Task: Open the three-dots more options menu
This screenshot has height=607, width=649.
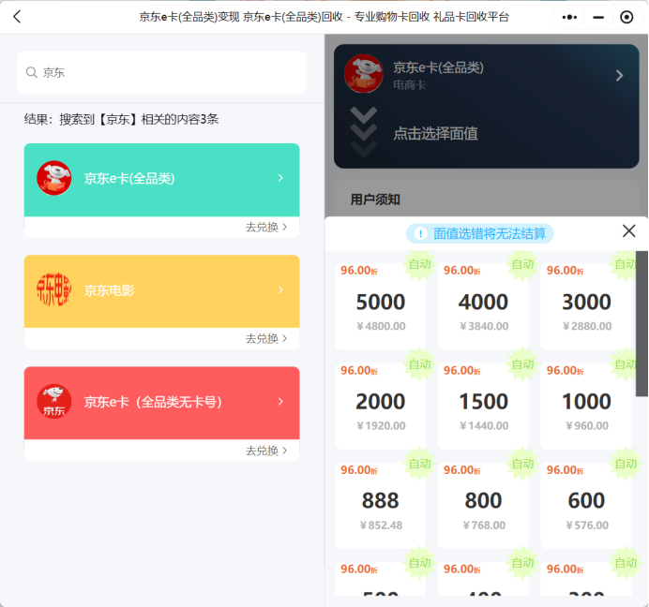Action: [569, 17]
